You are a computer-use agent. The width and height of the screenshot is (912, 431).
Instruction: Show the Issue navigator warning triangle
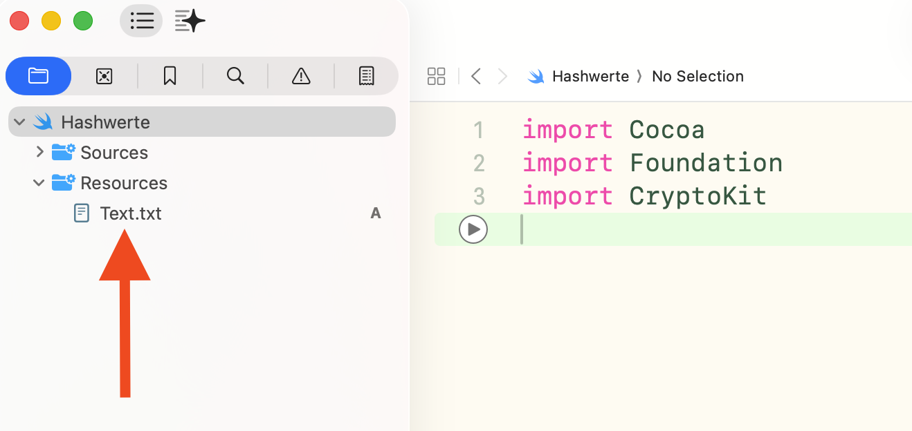pos(301,76)
